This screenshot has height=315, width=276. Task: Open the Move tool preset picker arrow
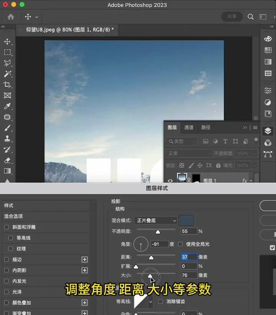click(x=37, y=17)
